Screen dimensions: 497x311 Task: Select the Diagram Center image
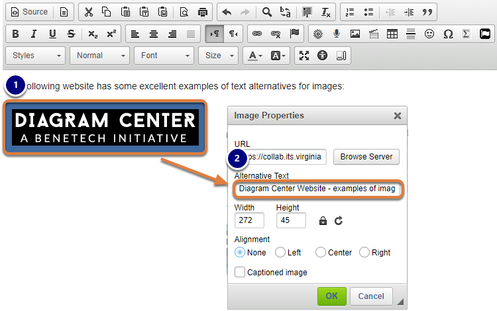coord(105,128)
